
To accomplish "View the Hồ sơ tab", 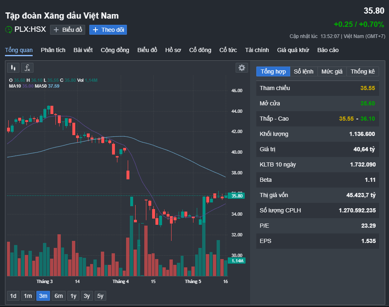I will click(x=173, y=50).
